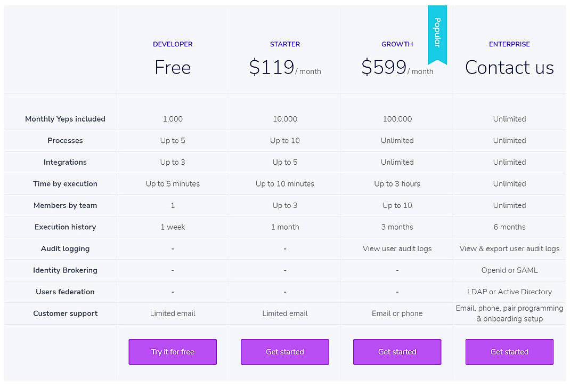Click the 'Free' price label
The height and width of the screenshot is (386, 570).
(172, 67)
